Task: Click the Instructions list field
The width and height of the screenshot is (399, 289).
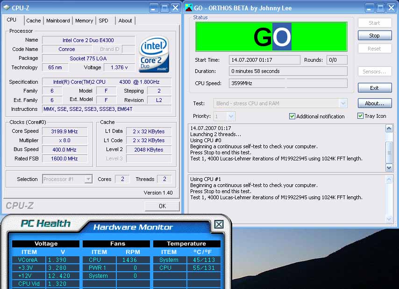Action: 107,109
